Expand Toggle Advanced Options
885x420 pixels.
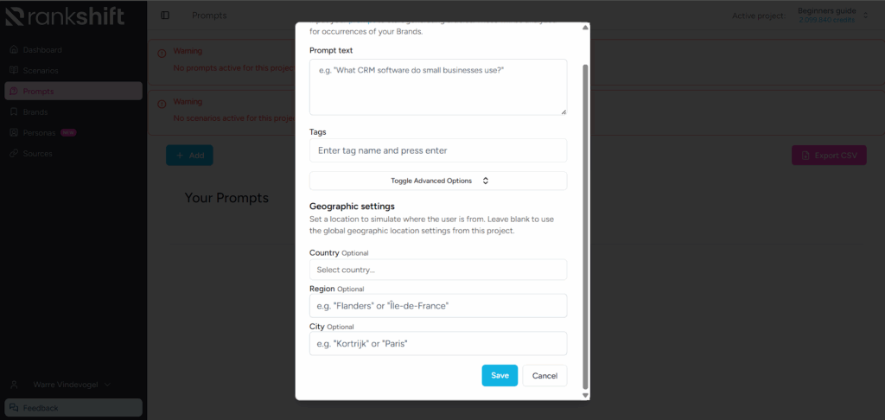[438, 181]
